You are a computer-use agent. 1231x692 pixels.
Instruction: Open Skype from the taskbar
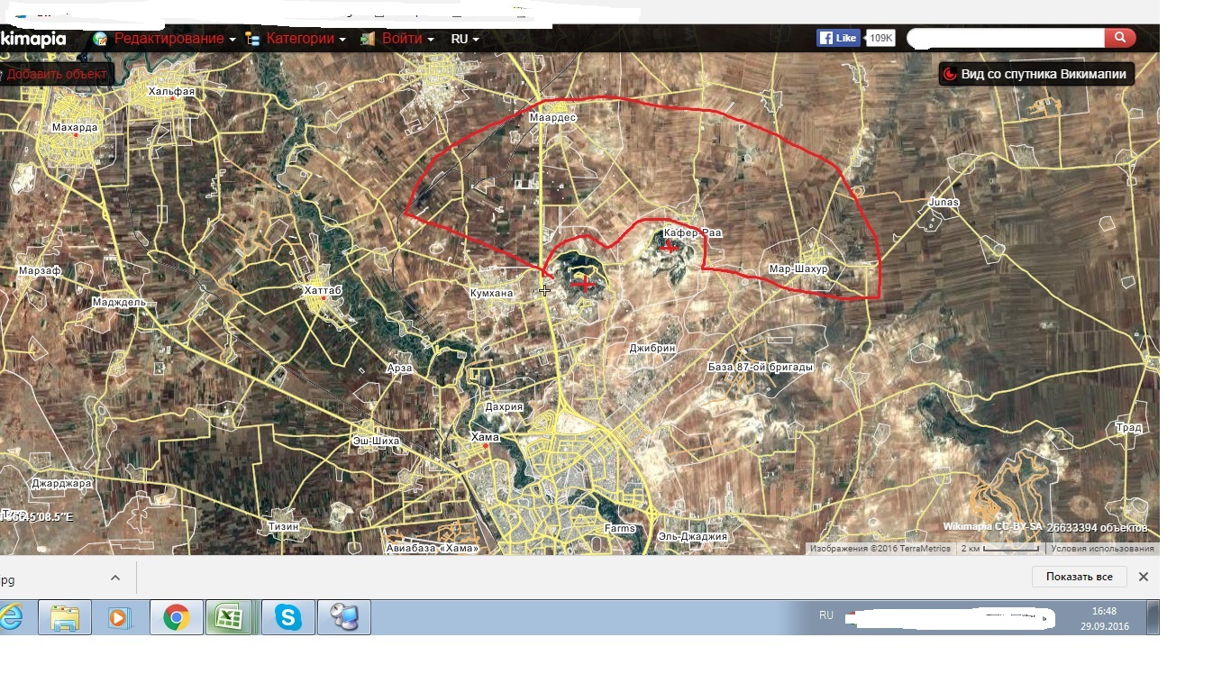coord(288,618)
